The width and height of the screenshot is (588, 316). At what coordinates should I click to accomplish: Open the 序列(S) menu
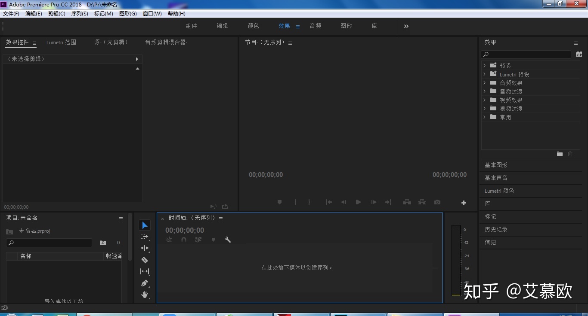point(80,14)
